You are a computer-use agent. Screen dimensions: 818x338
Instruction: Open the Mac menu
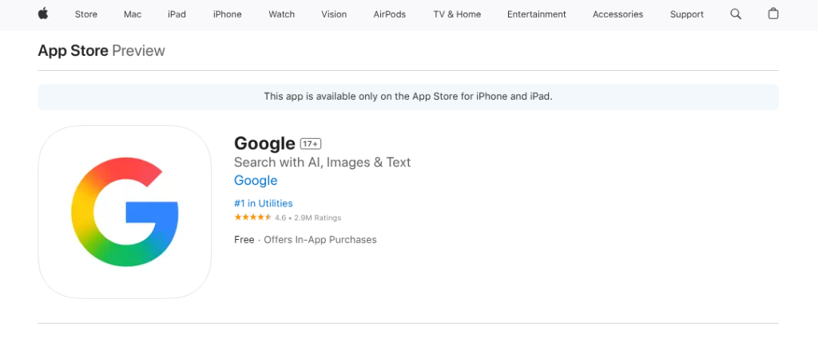point(133,14)
